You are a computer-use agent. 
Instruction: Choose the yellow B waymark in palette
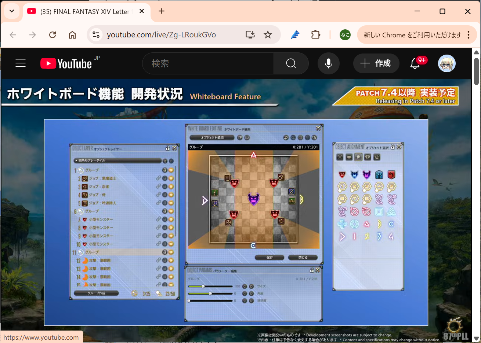[x=379, y=224]
